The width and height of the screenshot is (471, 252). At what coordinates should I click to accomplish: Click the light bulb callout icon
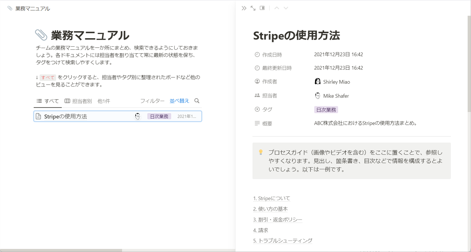click(261, 152)
